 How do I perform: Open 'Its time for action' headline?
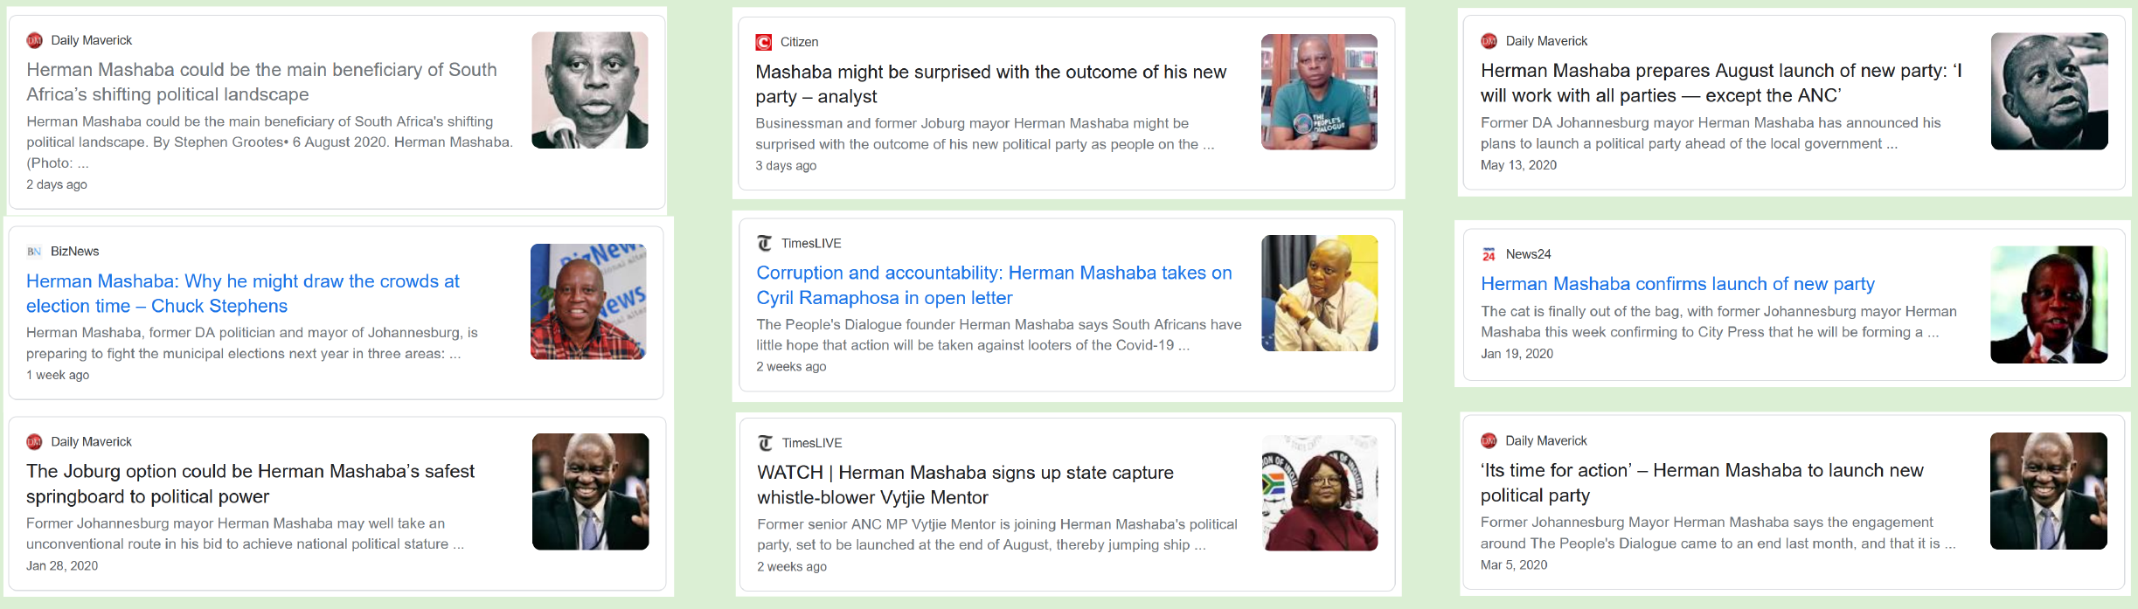(1702, 483)
